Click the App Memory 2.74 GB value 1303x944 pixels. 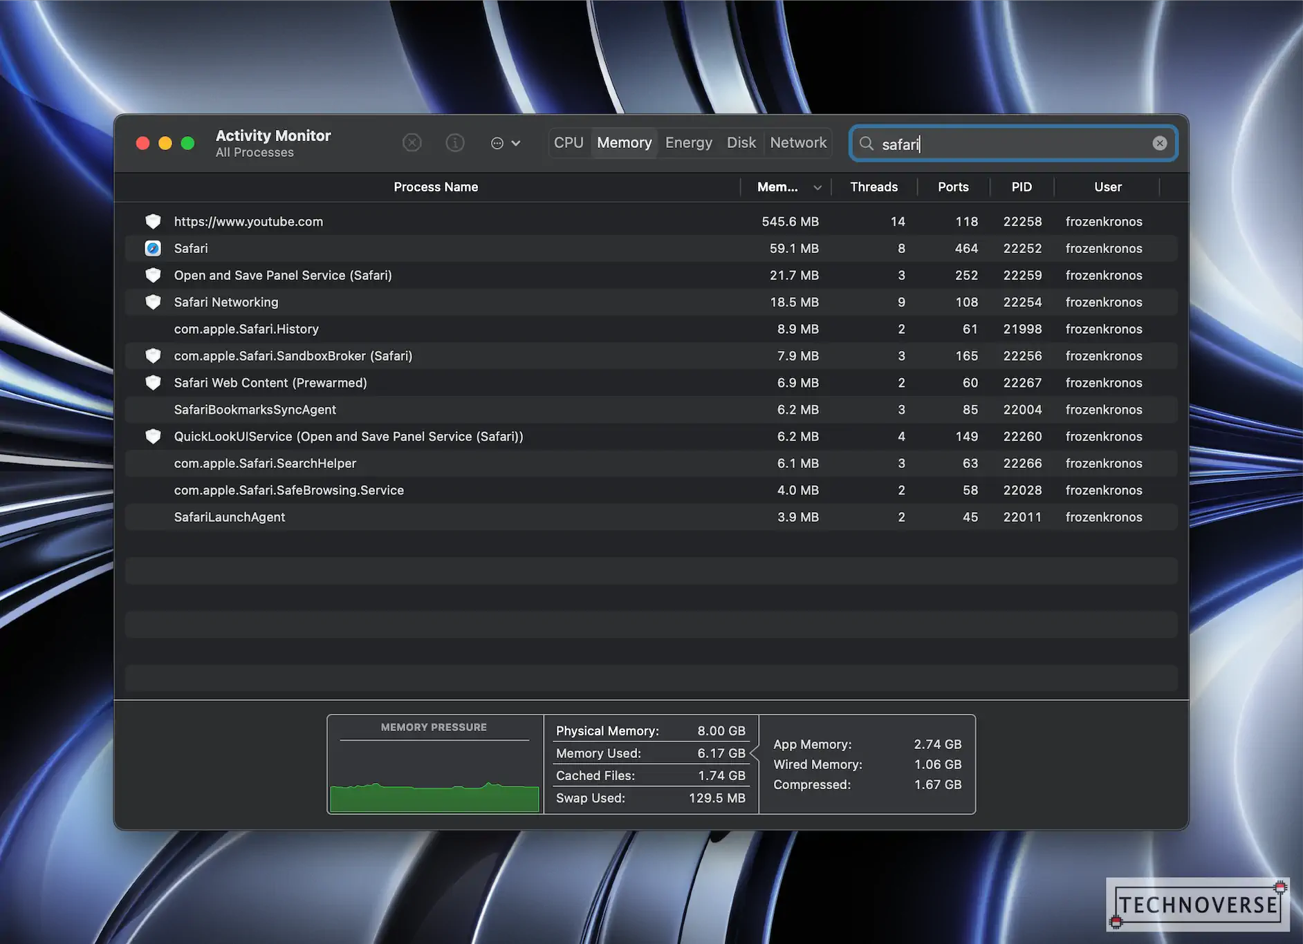pyautogui.click(x=938, y=744)
